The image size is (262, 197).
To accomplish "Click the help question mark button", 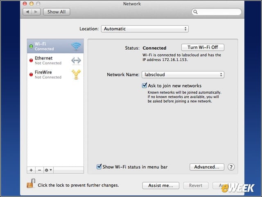I will pyautogui.click(x=231, y=167).
